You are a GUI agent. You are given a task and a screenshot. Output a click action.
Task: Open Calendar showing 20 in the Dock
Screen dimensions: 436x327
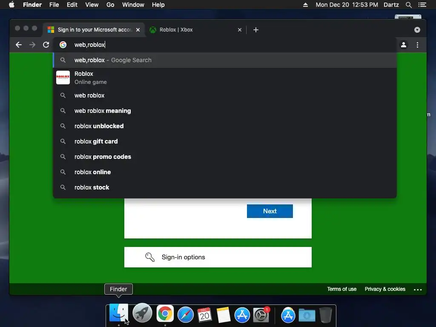click(x=204, y=315)
